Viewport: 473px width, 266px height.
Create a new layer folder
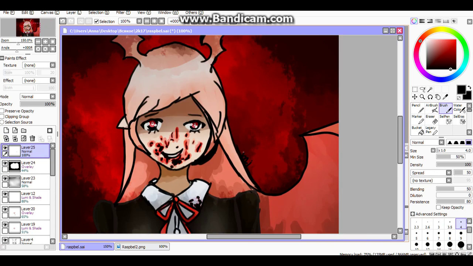click(x=24, y=130)
